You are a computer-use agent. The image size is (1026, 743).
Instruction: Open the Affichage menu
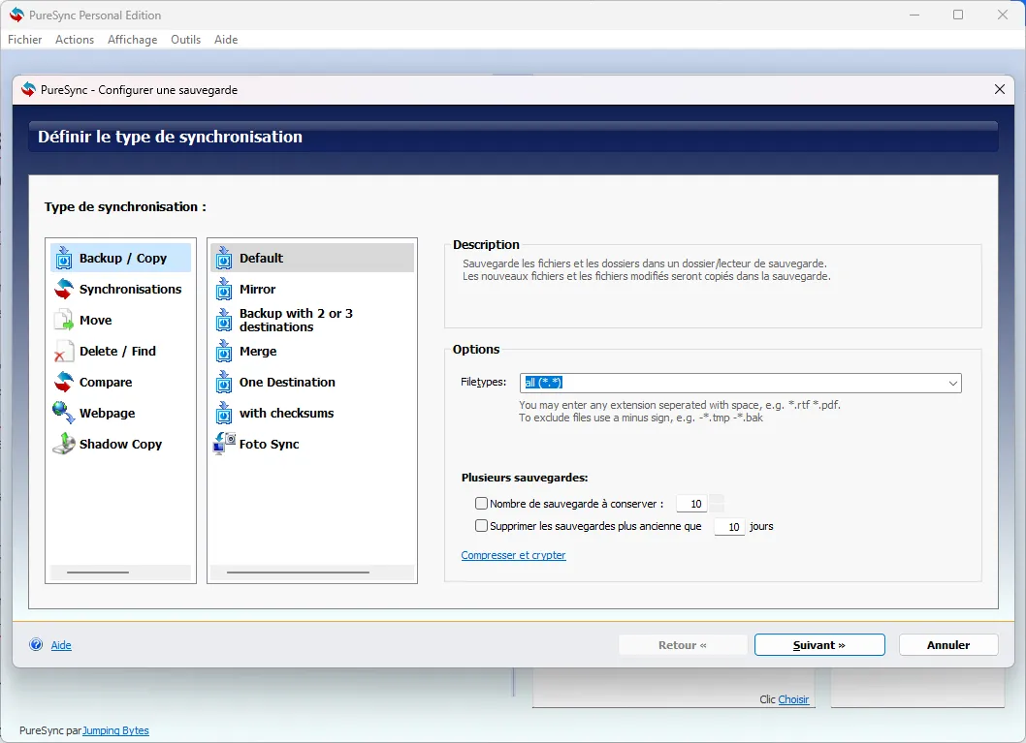coord(132,39)
